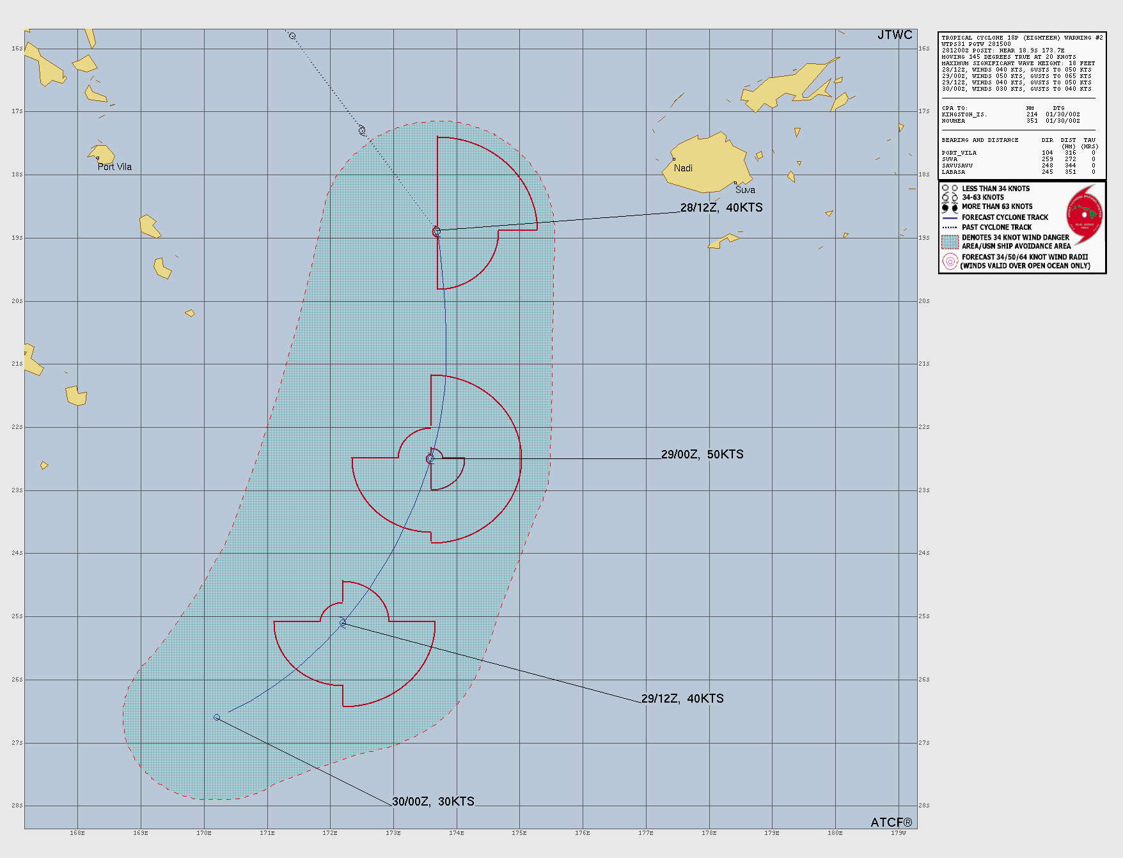
Task: Click the forecast cyclone track legend line
Action: 950,217
